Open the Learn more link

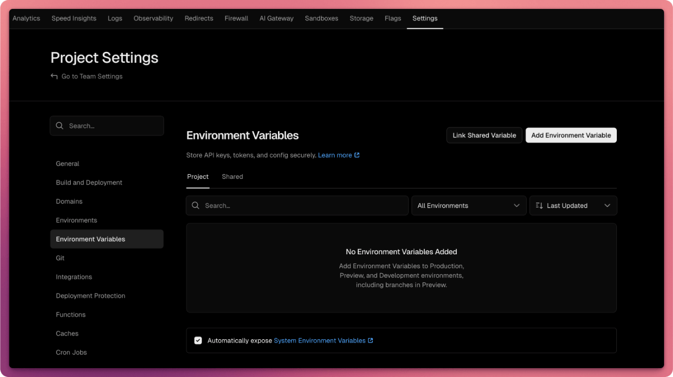[336, 155]
